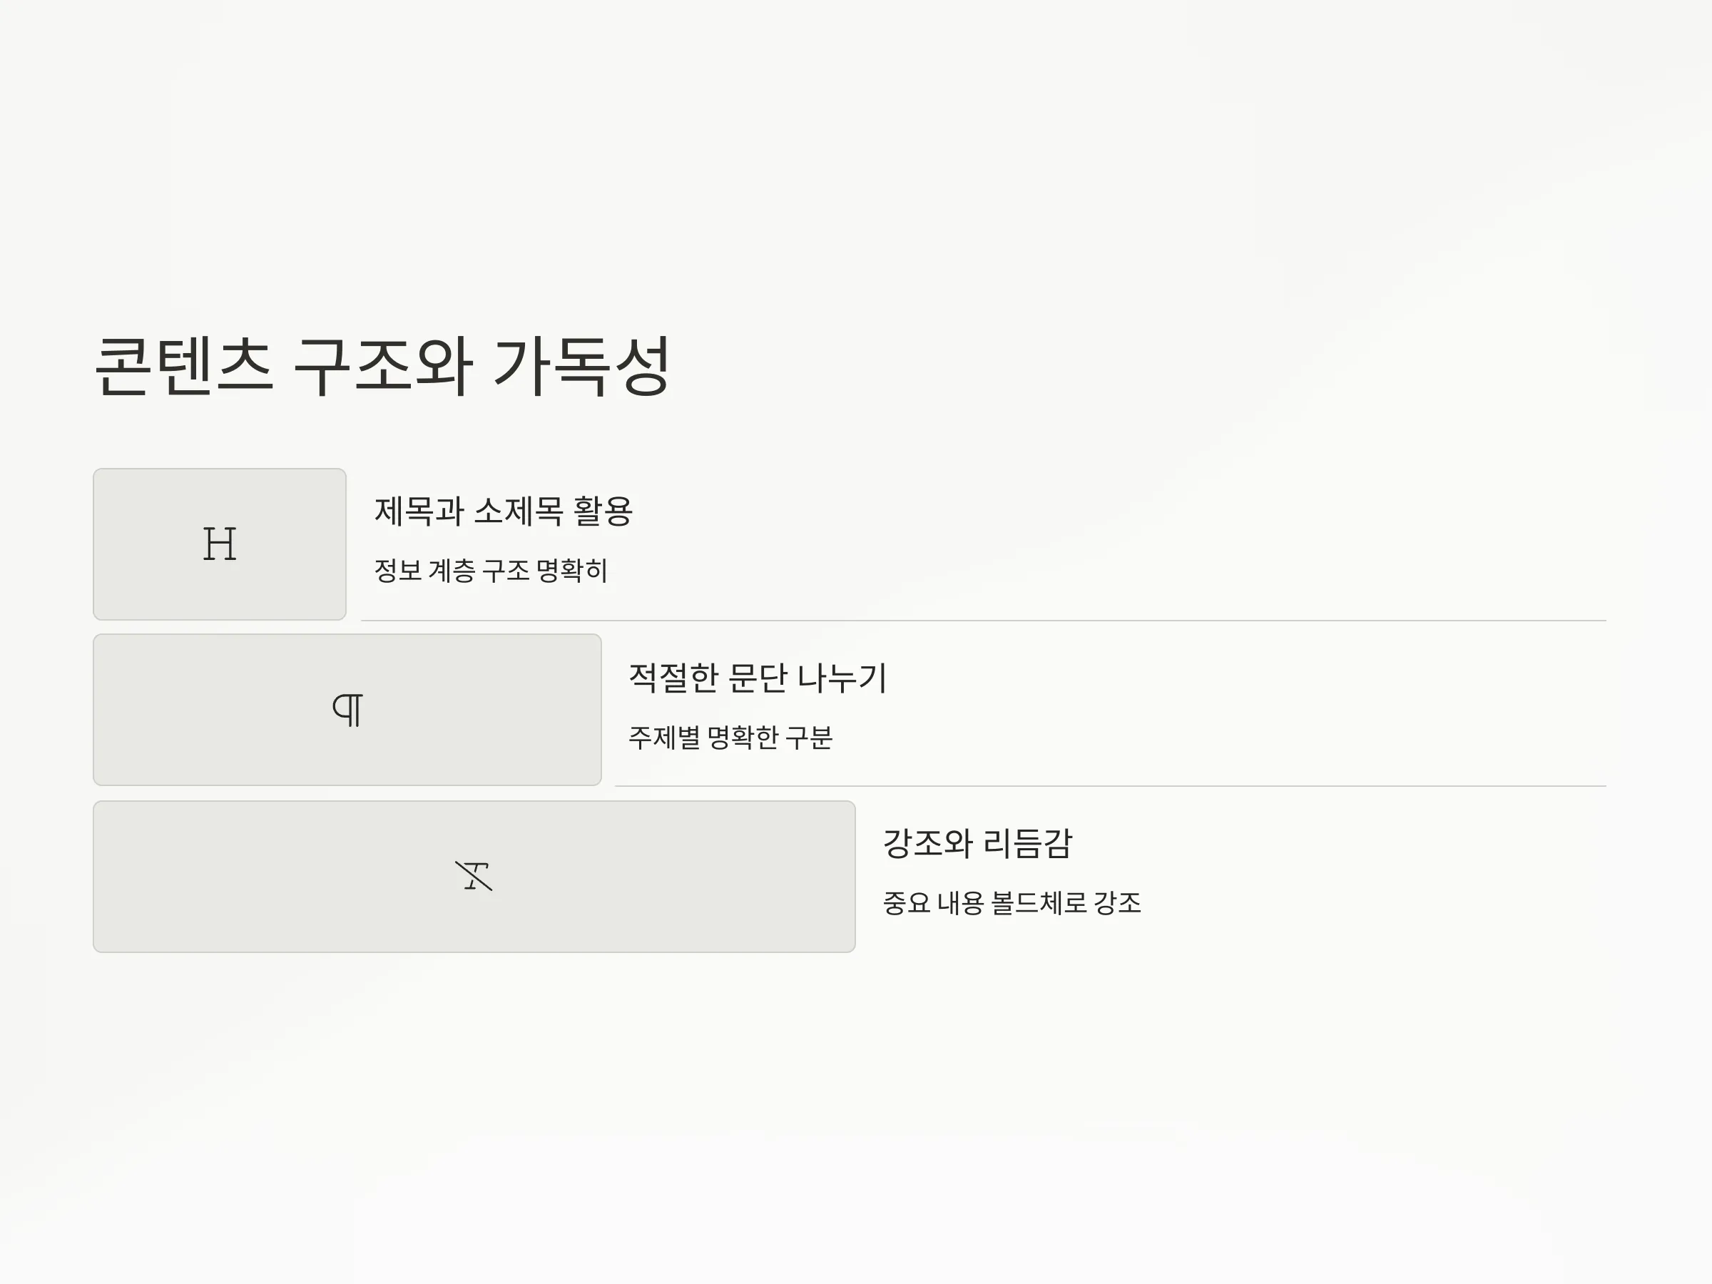Select the divider line below 주제별 명확한 구분

point(1111,786)
